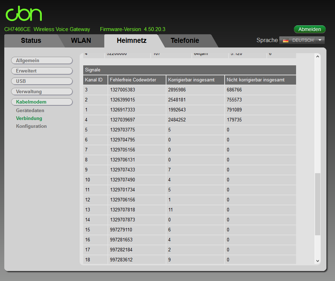
Task: Select codeword value 1329706156
Action: coord(122,200)
